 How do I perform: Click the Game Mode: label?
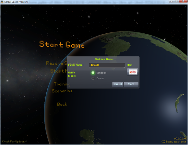click(72, 74)
